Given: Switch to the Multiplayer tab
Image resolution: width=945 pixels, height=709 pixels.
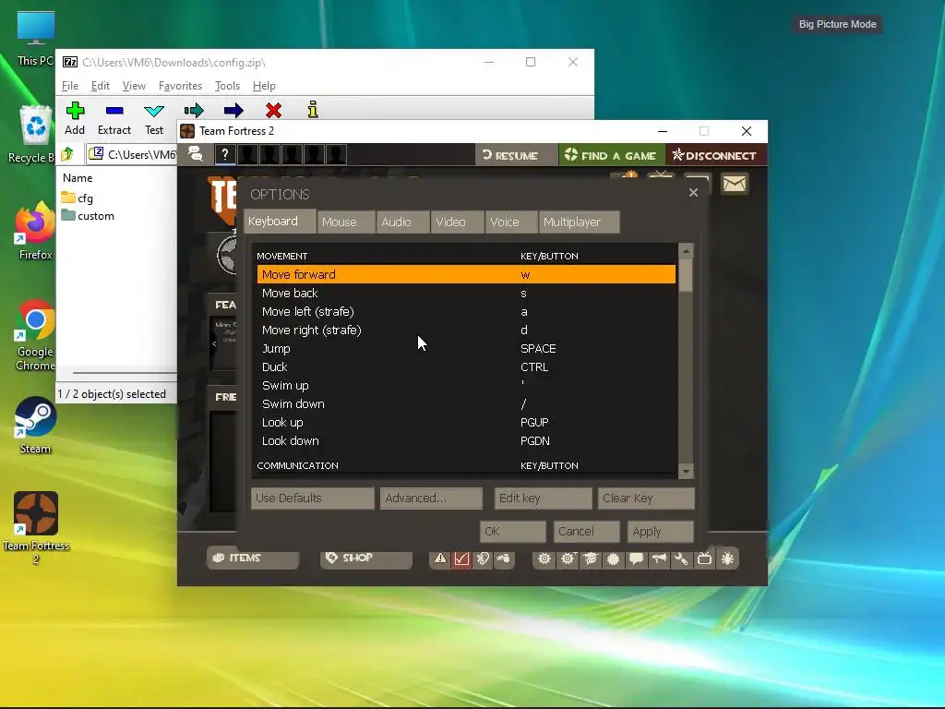Looking at the screenshot, I should [x=579, y=222].
